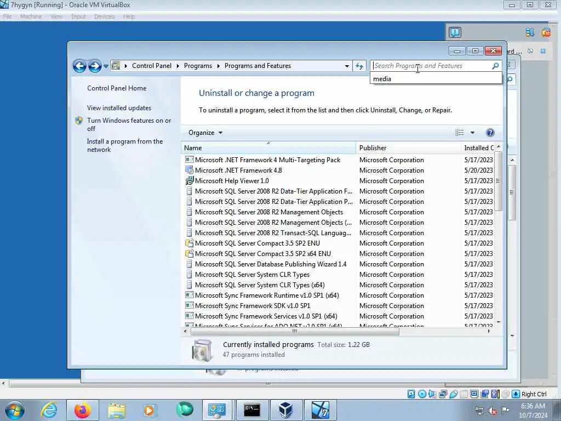Viewport: 561px width, 421px height.
Task: Open the VirtualBox View menu
Action: (56, 16)
